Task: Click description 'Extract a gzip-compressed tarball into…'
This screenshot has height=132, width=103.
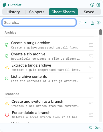Action: point(46,70)
